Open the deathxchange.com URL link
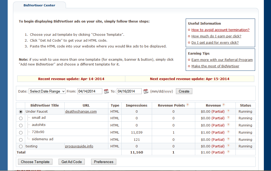 pyautogui.click(x=81, y=112)
